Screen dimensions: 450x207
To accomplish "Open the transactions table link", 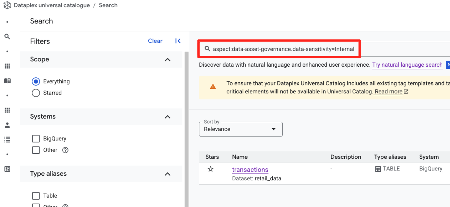I will coord(250,170).
